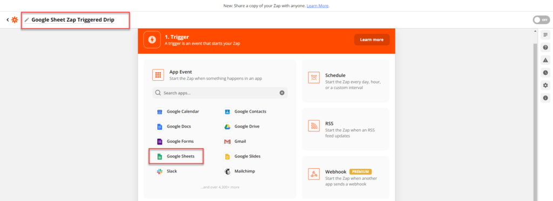Click into the Search apps field
The height and width of the screenshot is (201, 553).
[x=220, y=93]
